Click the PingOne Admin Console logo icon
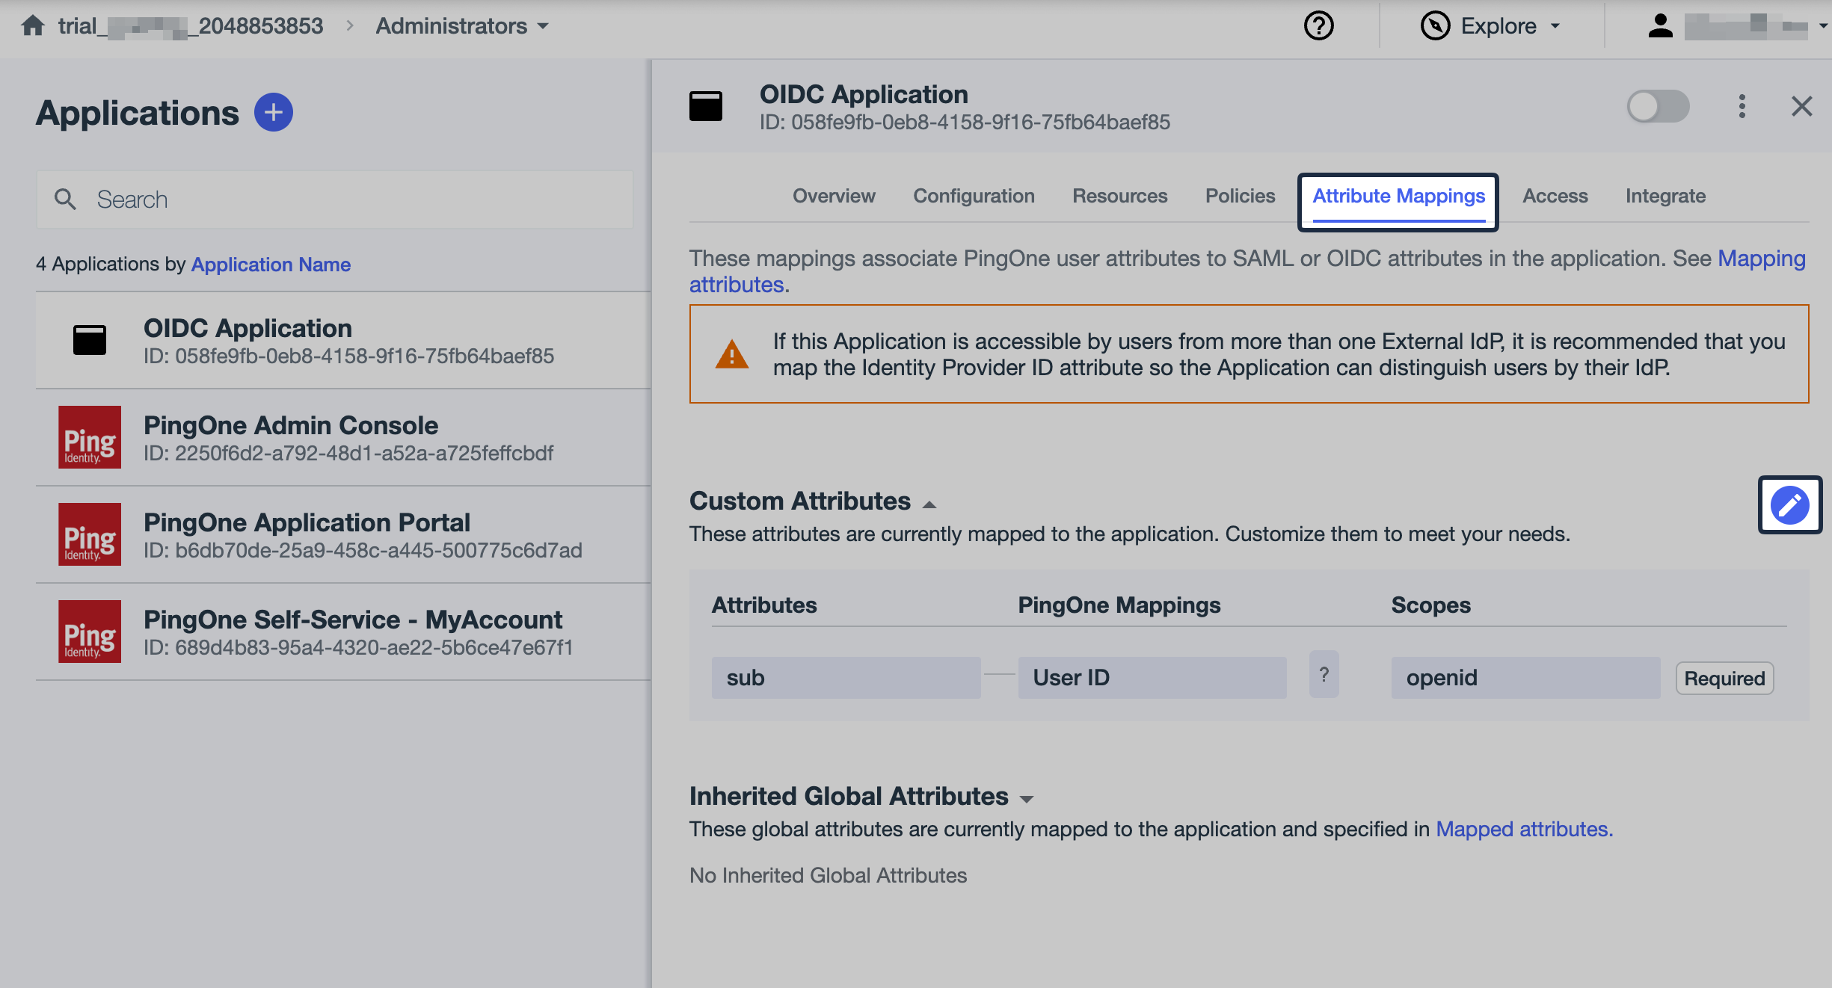 pos(90,437)
